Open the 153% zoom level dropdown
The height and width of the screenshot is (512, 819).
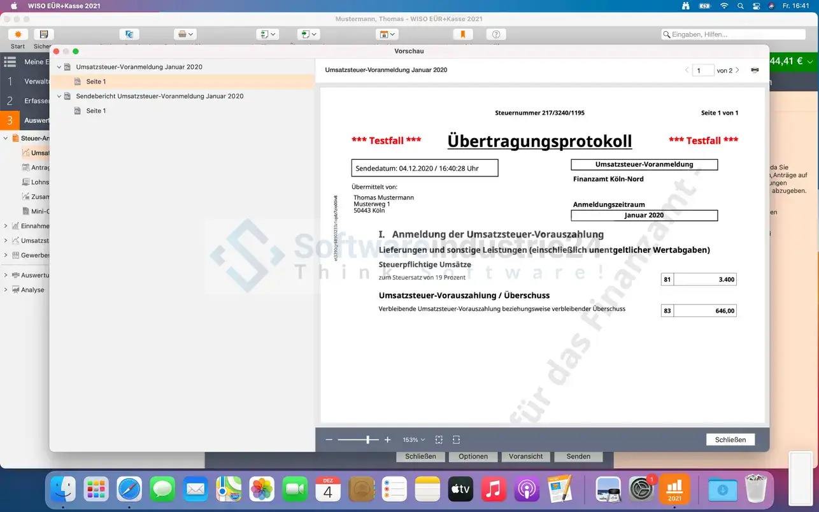click(x=413, y=440)
